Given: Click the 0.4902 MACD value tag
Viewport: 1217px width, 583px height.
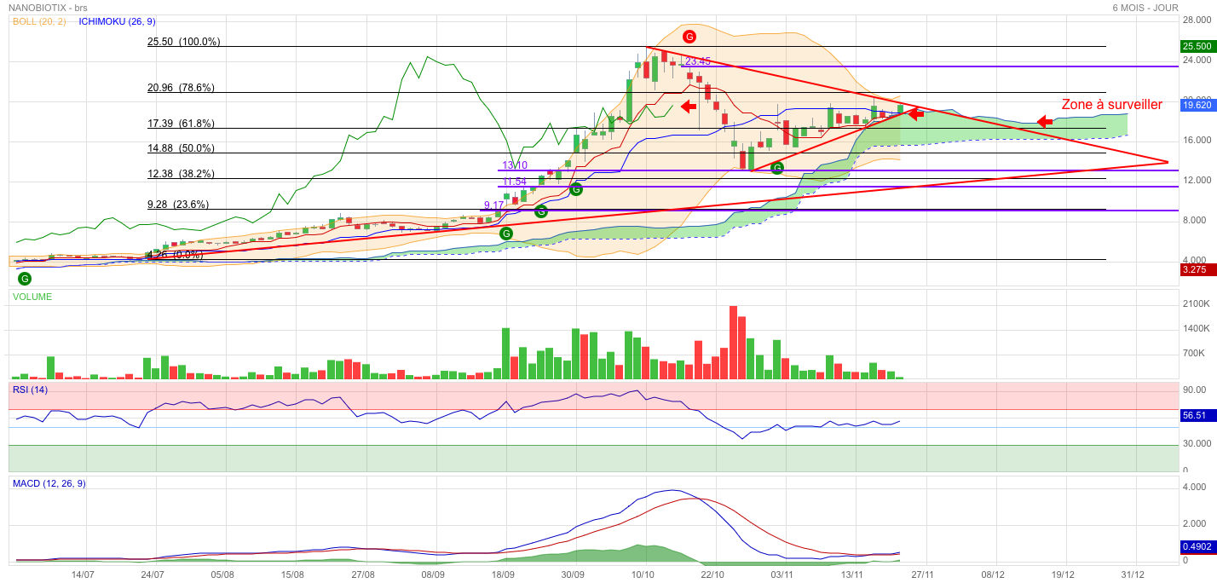Looking at the screenshot, I should pos(1197,547).
